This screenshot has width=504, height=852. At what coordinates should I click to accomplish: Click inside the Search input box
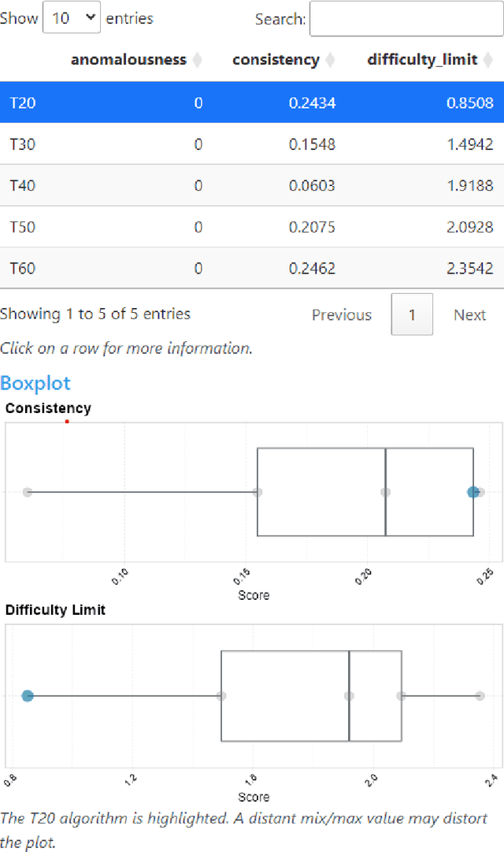click(406, 18)
